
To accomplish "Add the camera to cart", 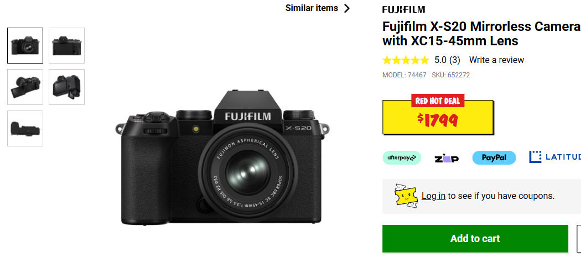I will coord(475,239).
